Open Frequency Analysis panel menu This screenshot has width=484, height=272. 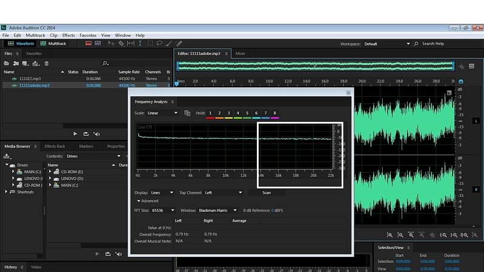tap(173, 102)
